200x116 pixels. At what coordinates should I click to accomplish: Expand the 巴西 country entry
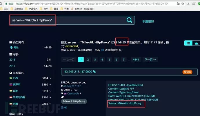coord(50,78)
